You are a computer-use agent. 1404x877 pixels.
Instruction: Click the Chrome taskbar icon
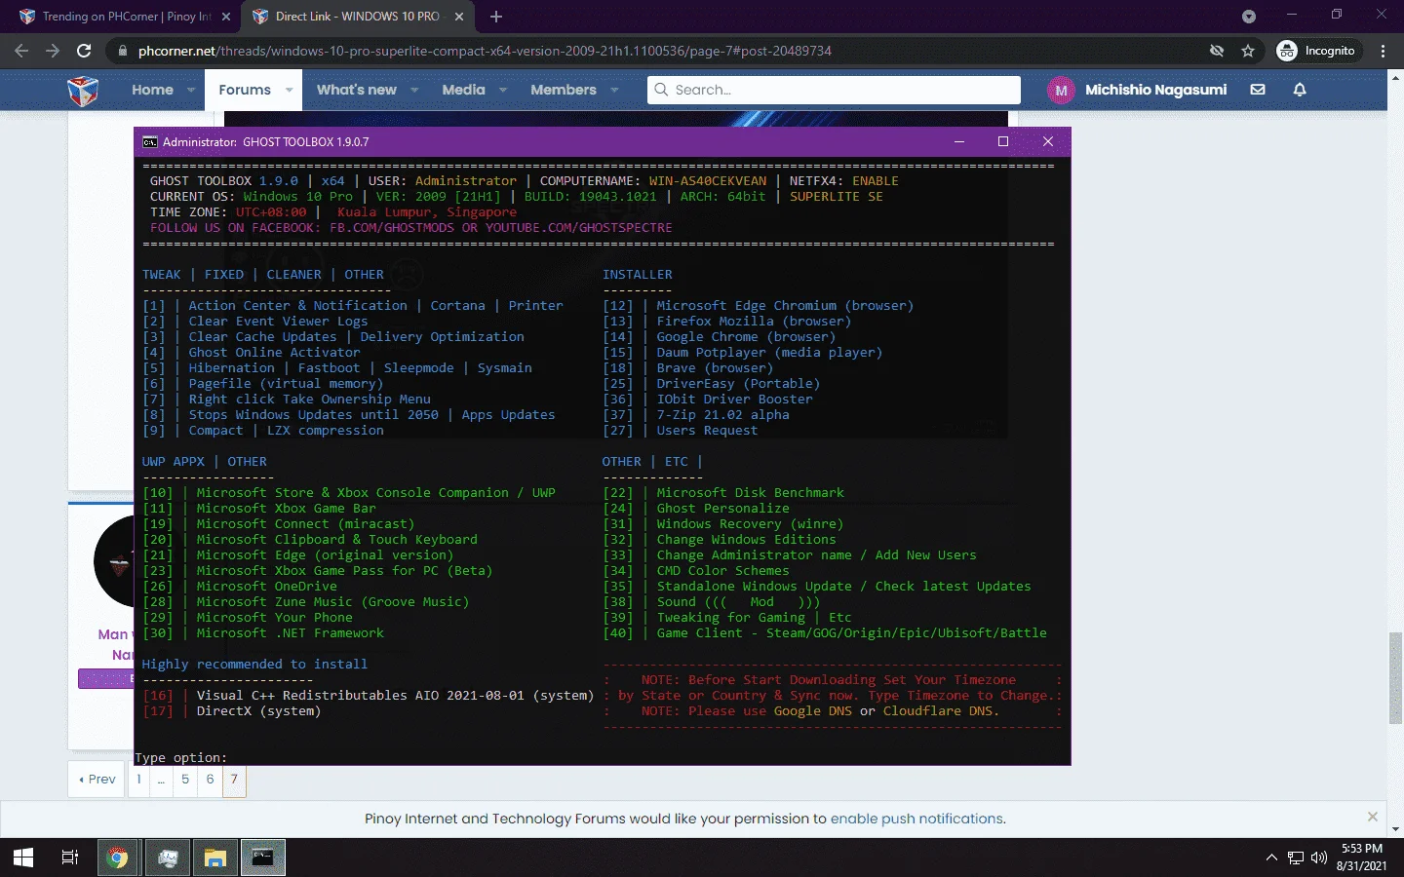(118, 858)
